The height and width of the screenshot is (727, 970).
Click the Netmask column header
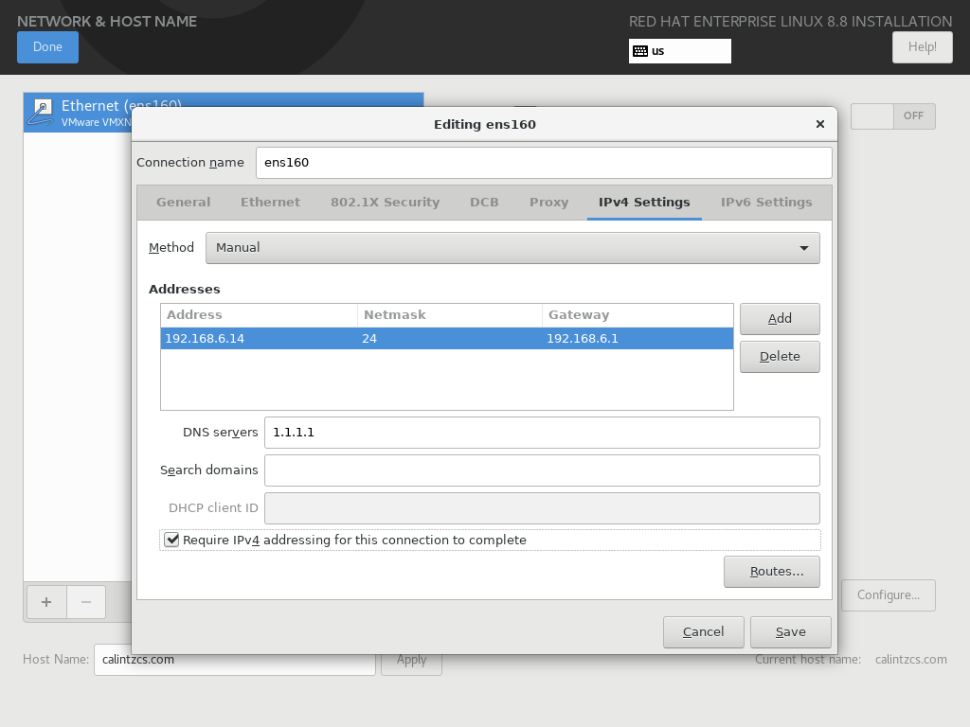450,315
